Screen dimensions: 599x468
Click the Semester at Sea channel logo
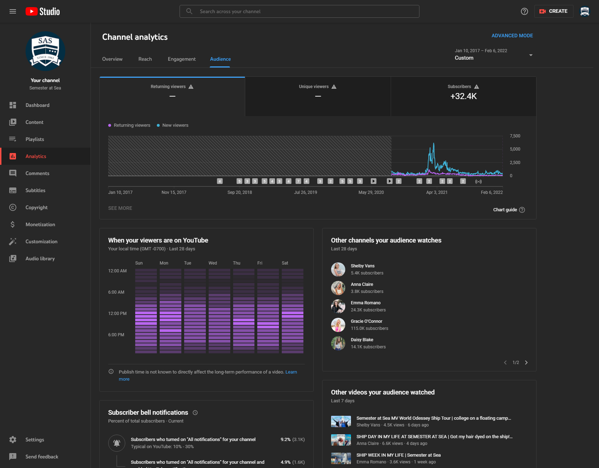coord(45,51)
